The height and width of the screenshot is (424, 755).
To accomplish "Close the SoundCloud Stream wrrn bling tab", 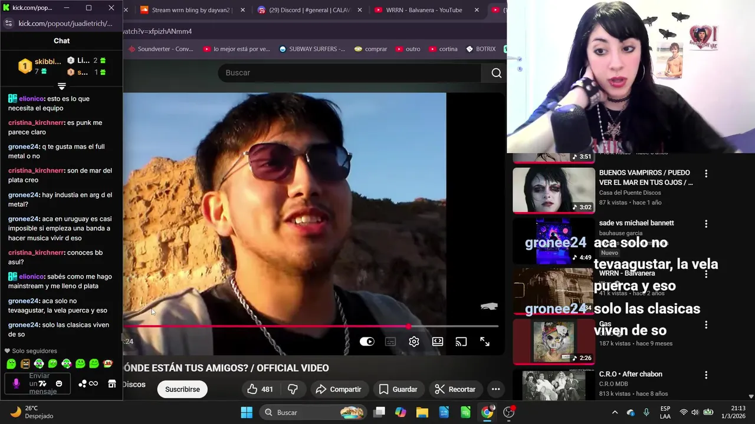I will tap(243, 10).
